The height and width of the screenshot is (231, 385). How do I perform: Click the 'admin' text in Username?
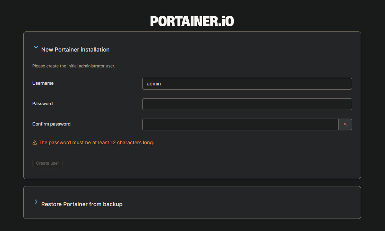(x=154, y=84)
